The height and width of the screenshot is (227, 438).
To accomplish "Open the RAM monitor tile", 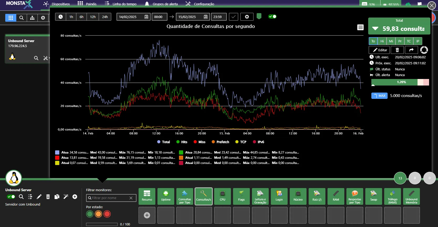I will coord(336,196).
